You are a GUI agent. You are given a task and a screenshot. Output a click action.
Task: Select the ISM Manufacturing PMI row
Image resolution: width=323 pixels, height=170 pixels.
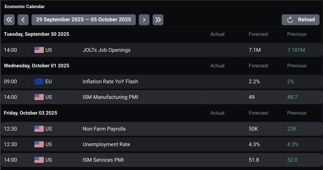pyautogui.click(x=110, y=97)
